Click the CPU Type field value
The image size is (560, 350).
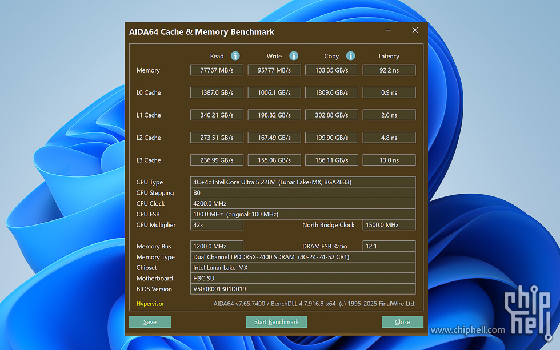tap(303, 182)
